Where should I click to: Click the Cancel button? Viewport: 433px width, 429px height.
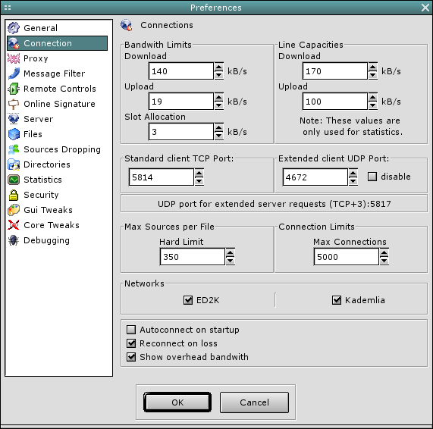[254, 402]
